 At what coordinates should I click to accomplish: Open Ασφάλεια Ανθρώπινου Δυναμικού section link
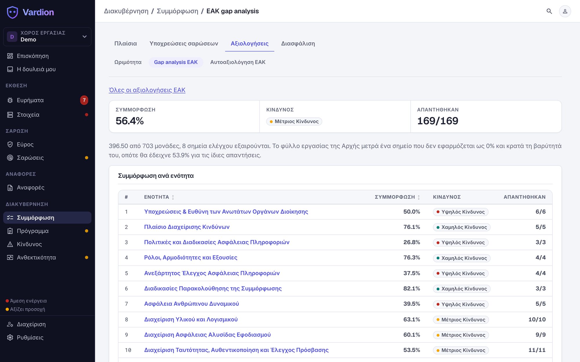coord(191,304)
